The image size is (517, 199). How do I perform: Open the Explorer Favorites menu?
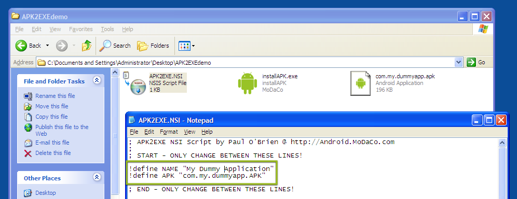pyautogui.click(x=81, y=29)
